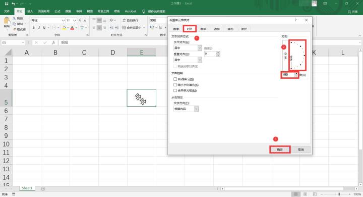Switch to the Number tab in dialog
The image size is (363, 197).
coord(176,29)
